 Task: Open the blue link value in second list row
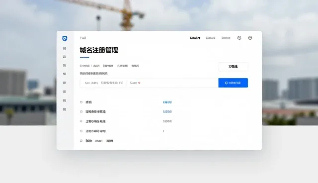coord(167,111)
